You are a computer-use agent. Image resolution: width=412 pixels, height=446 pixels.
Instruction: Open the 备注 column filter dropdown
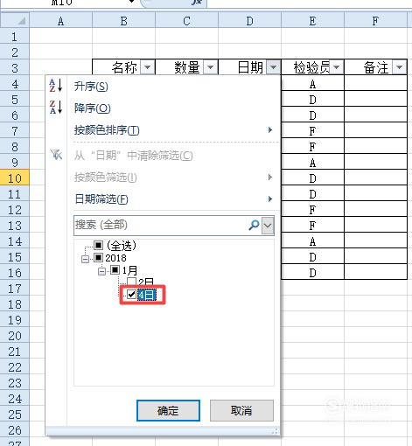pyautogui.click(x=399, y=67)
